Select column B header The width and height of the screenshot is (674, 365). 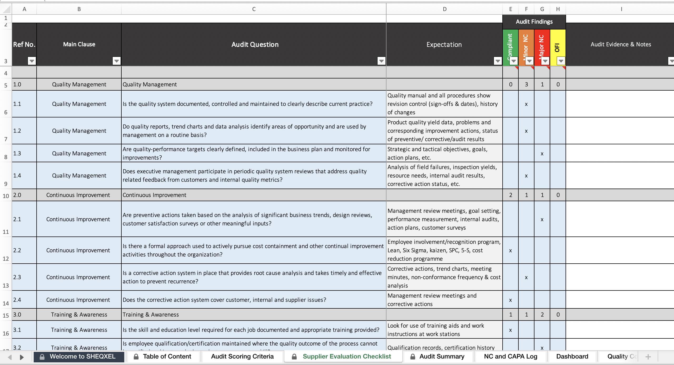79,9
